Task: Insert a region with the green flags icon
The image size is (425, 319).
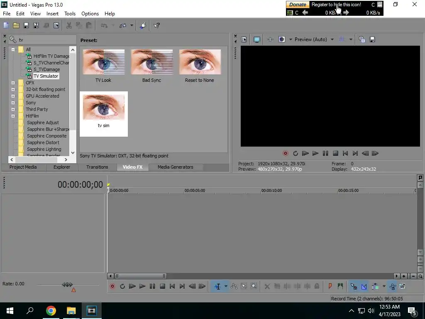Action: [340, 286]
